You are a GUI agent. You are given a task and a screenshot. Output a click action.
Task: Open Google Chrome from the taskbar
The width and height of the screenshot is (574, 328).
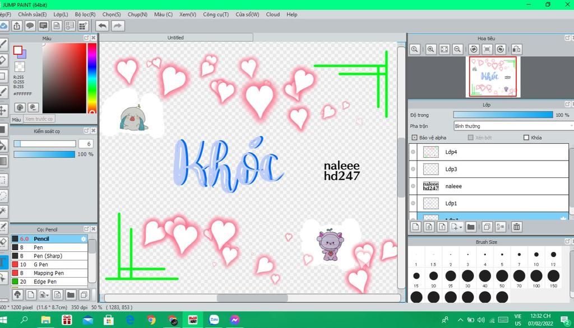point(151,320)
